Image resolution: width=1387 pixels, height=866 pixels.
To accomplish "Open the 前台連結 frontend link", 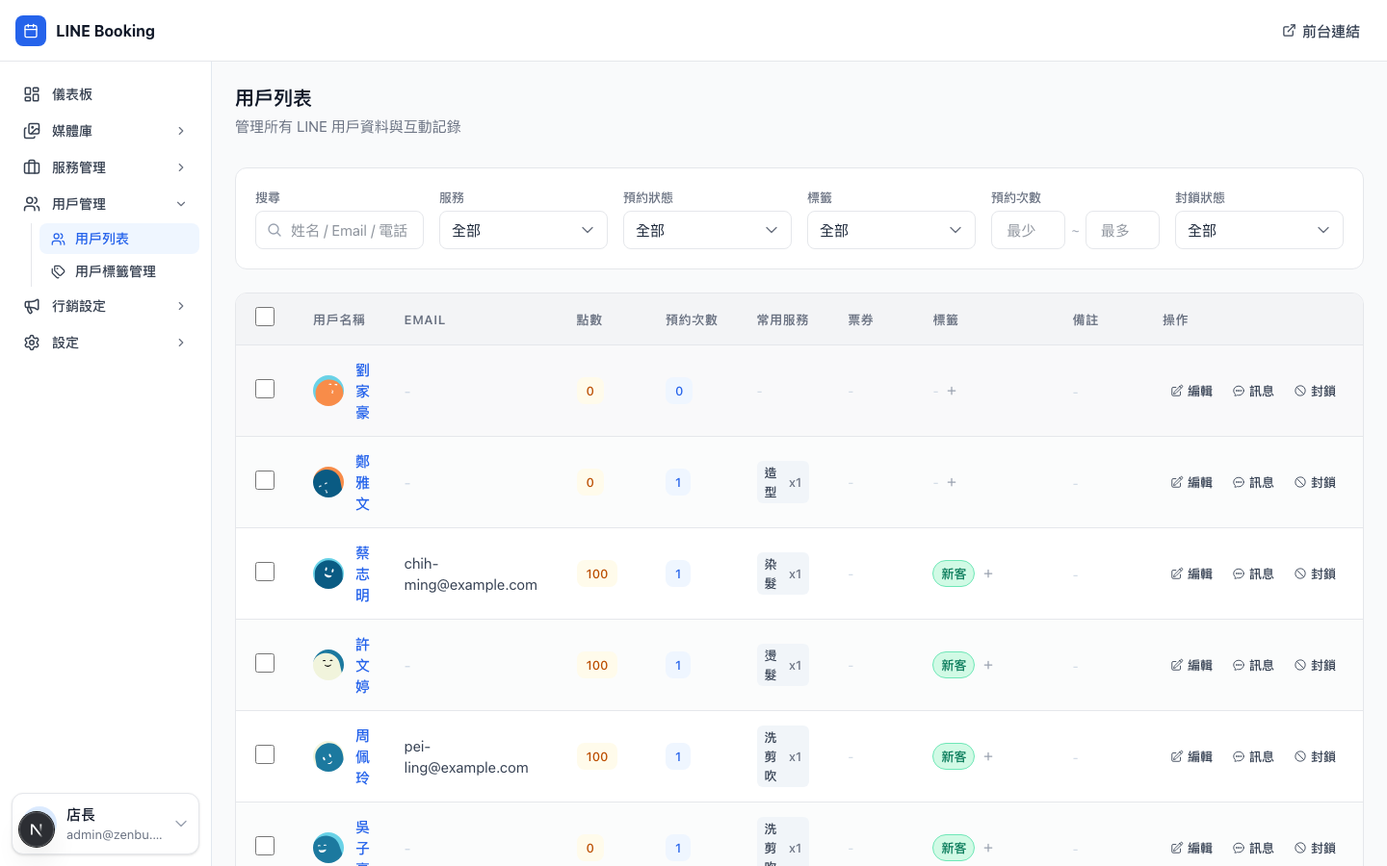I will coord(1322,31).
